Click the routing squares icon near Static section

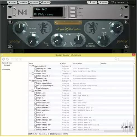click(46, 45)
